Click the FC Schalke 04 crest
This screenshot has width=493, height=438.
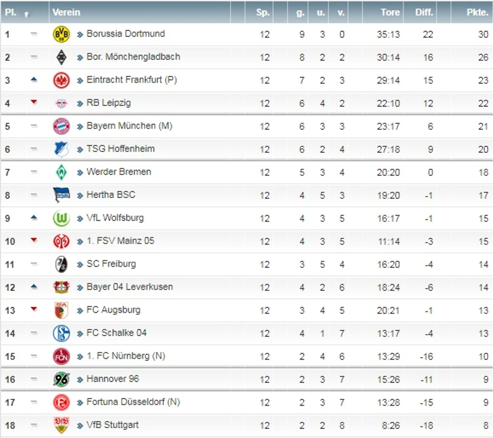click(x=61, y=333)
